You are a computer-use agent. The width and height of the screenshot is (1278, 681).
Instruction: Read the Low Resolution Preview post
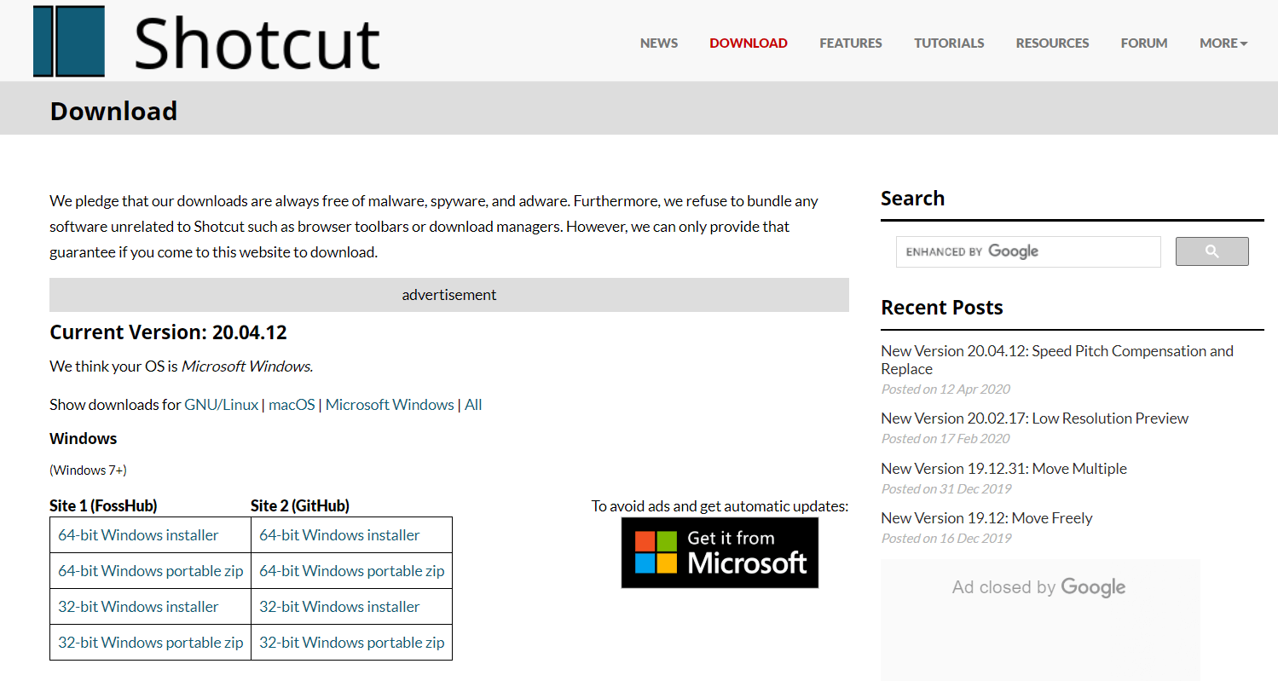[x=1034, y=418]
